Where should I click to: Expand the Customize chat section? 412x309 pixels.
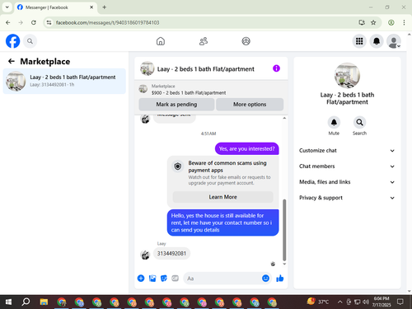point(347,151)
